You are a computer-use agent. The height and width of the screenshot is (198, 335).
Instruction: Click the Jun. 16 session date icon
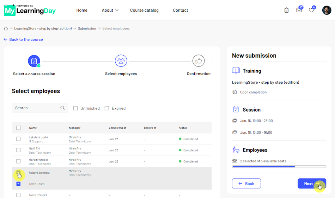point(234,121)
